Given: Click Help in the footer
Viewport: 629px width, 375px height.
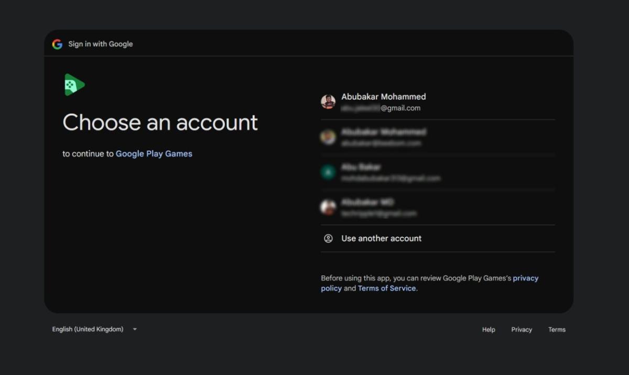Looking at the screenshot, I should 489,329.
